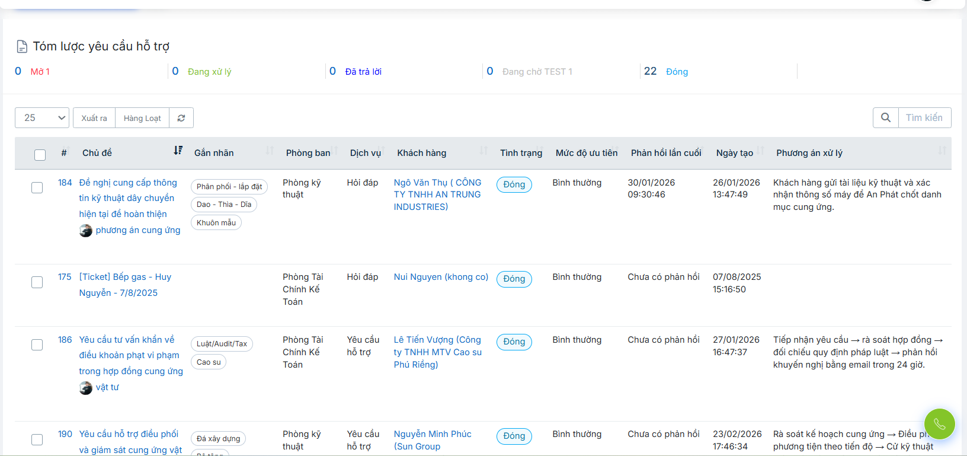Filter by Đóng status with 22 tickets

coord(676,72)
